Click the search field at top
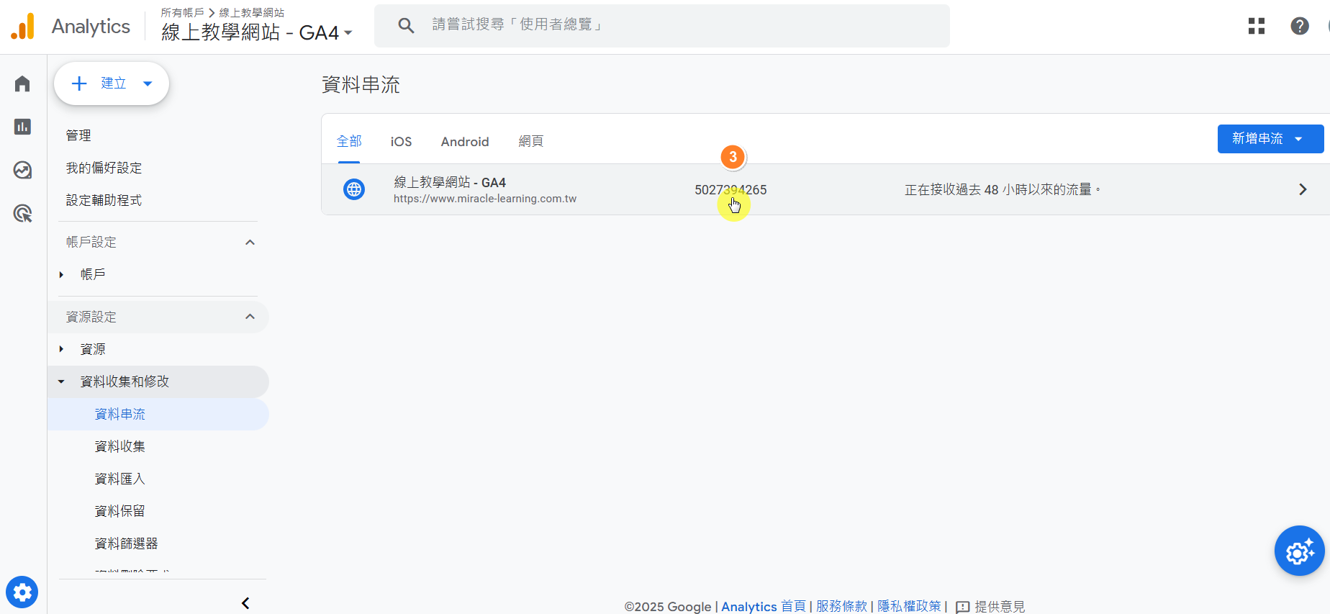This screenshot has height=614, width=1330. coord(662,25)
